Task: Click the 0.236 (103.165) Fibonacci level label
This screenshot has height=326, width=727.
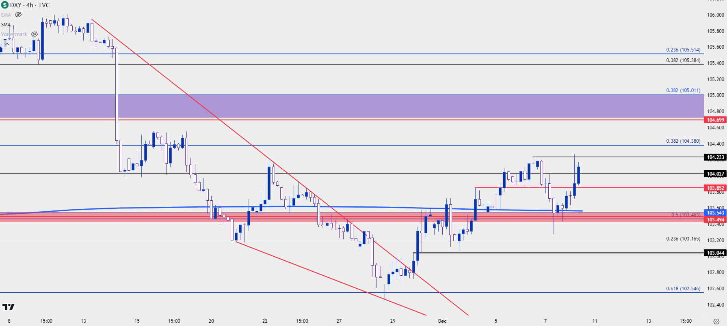Action: tap(683, 239)
